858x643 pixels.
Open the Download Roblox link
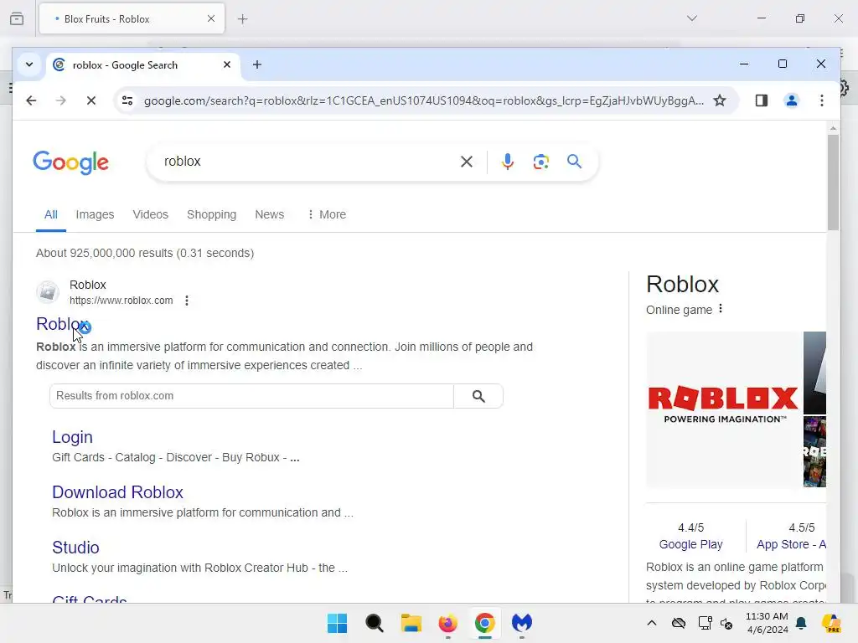coord(117,492)
